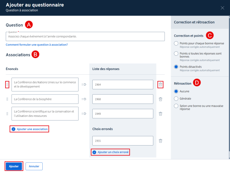Viewport: 230px width, 174px height.
Task: Click drag handle for Conférence scientifique statement
Action: (x=7, y=114)
